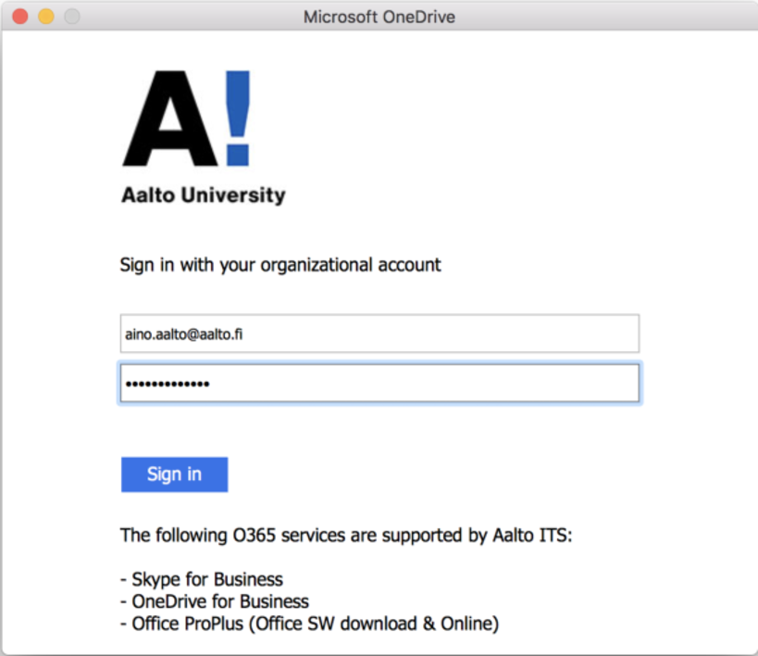Place cursor on the aino.aalto@aalto.fi text
This screenshot has height=656, width=758.
(x=183, y=334)
